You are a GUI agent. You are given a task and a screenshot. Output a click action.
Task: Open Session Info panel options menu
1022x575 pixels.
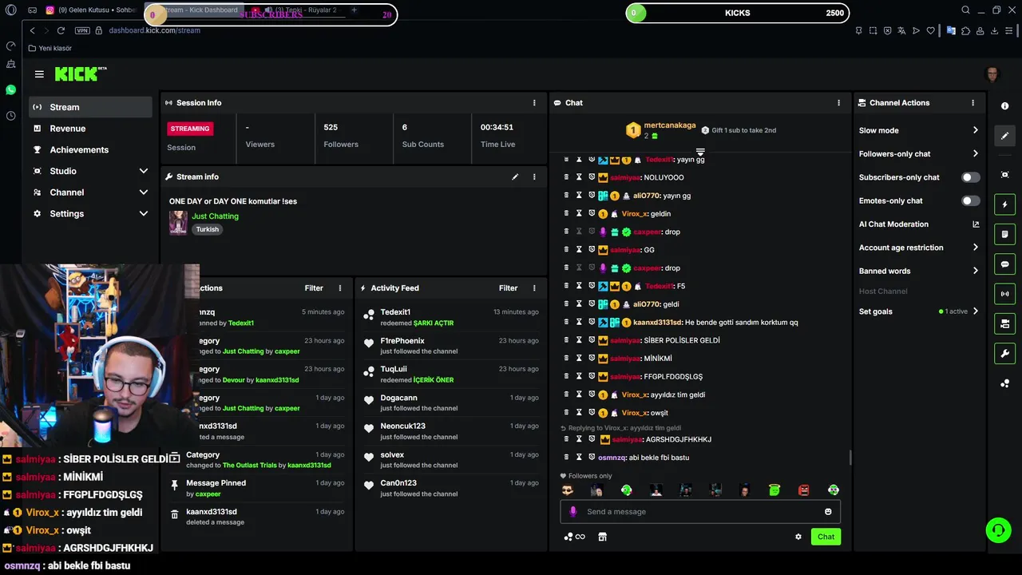click(534, 103)
